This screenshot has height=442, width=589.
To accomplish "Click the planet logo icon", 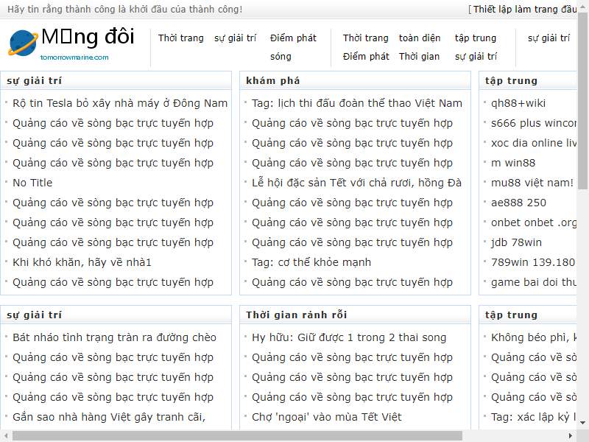I will point(23,43).
